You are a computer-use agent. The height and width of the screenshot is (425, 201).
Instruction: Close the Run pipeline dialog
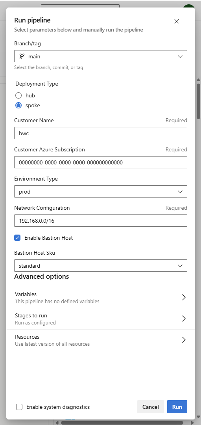[x=177, y=21]
